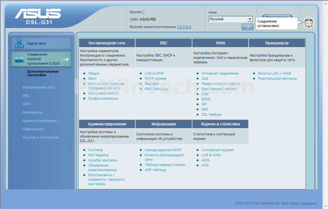Select Дополнительные настройки in the sidebar
Viewport: 328px width, 209px height.
43,73
